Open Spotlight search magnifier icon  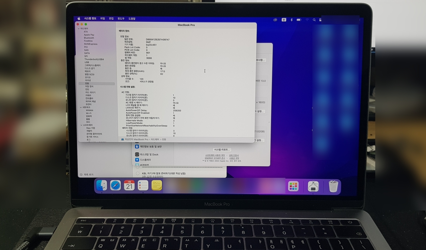[314, 20]
